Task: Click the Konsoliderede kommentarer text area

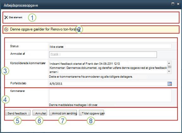Action: click(108, 67)
